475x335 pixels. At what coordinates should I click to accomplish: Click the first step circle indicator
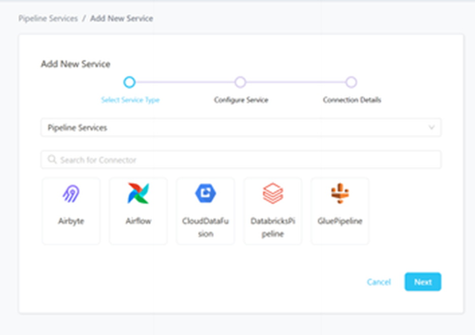[129, 82]
